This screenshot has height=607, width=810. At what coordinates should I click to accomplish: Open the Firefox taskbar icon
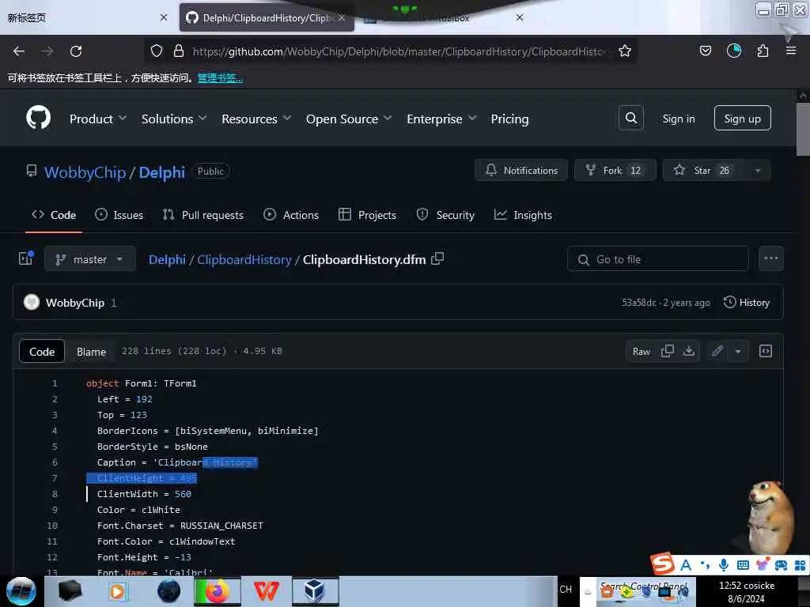tap(218, 590)
